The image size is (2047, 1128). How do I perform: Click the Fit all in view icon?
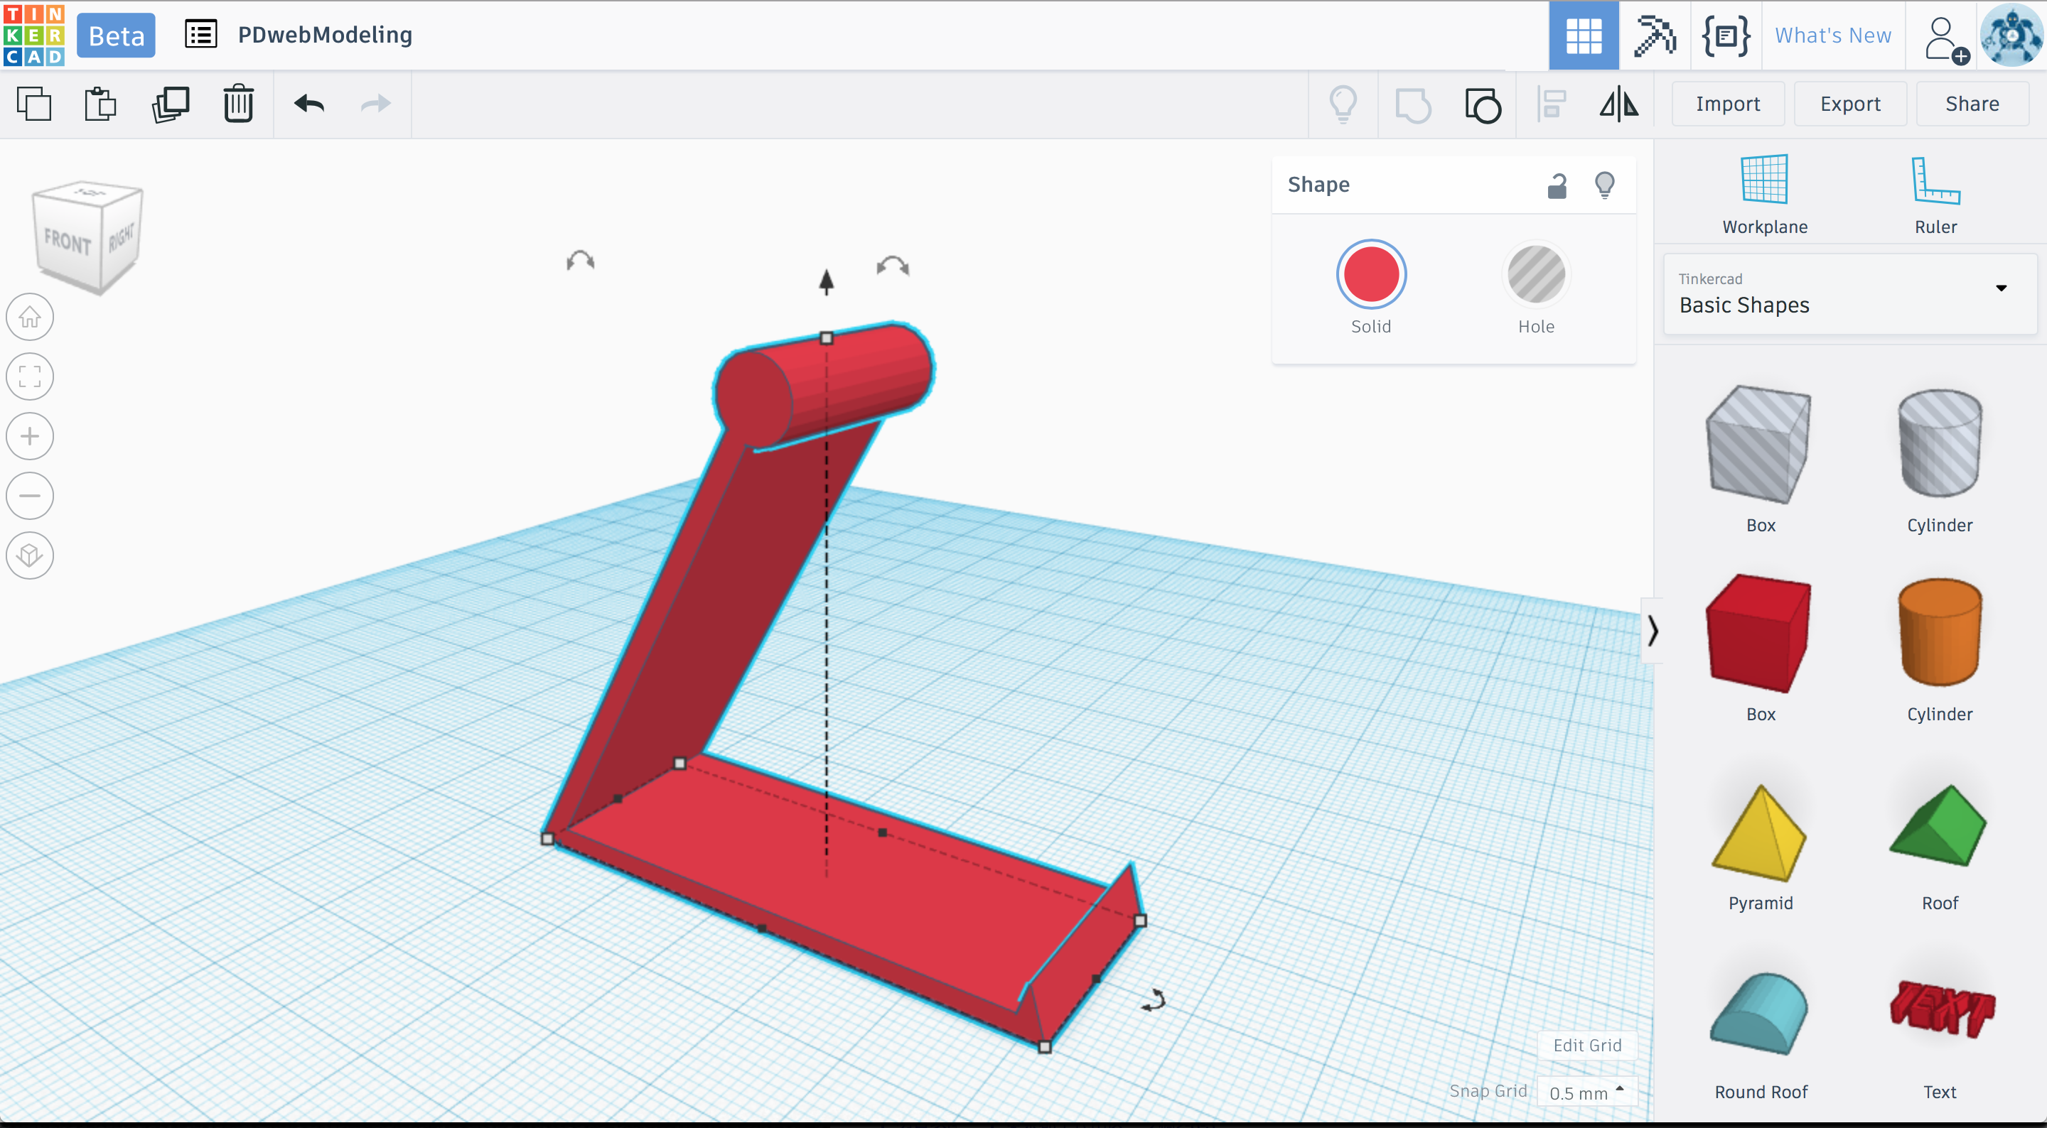click(x=30, y=376)
